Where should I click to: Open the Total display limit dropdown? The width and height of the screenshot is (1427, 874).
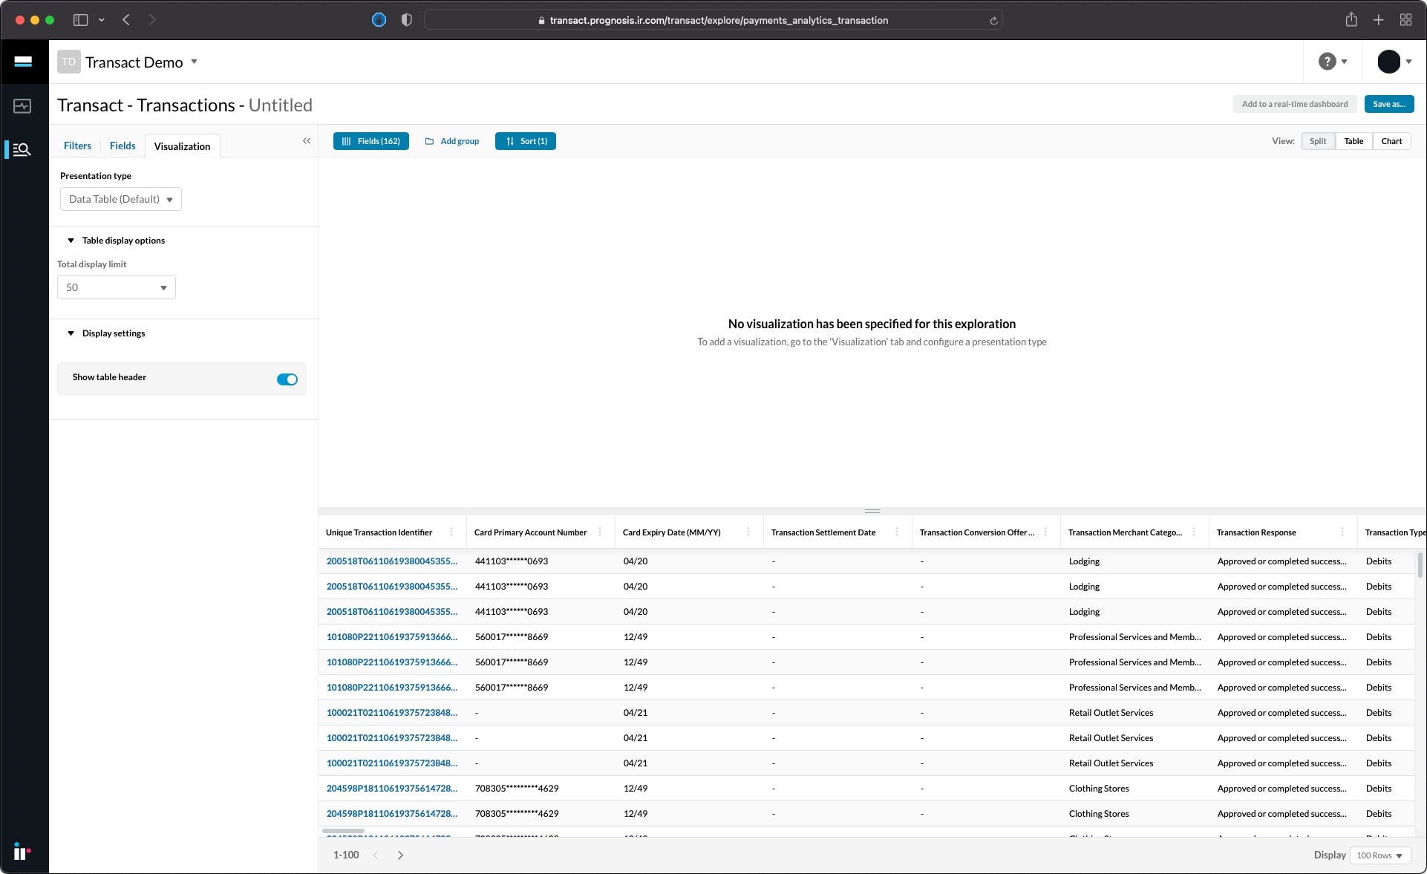[117, 287]
